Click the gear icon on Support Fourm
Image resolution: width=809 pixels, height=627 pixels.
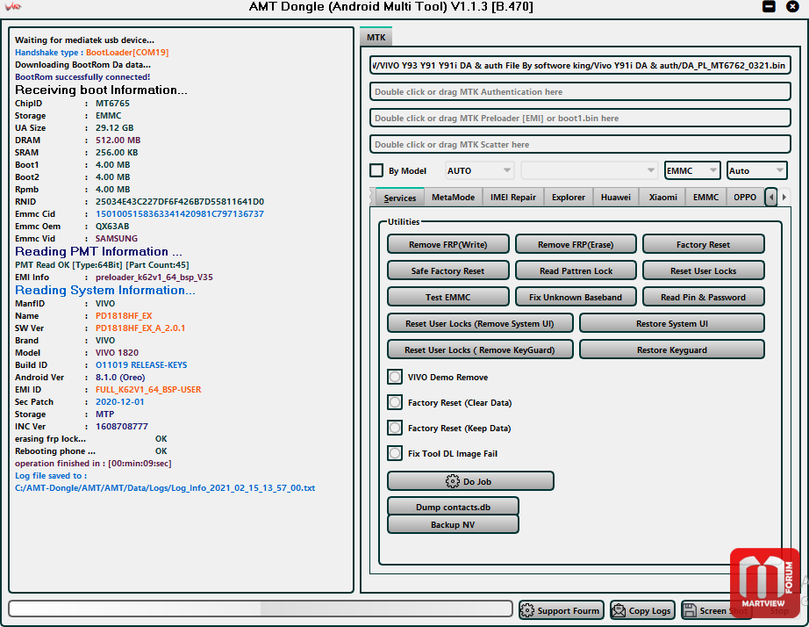click(x=527, y=610)
